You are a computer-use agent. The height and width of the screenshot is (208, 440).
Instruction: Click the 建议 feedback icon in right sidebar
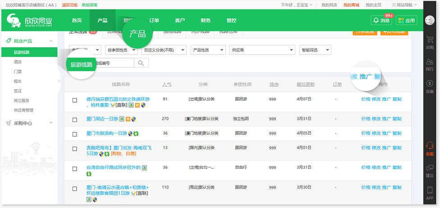tap(429, 170)
